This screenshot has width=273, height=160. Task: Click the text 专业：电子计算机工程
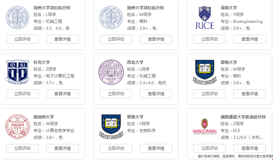[x=54, y=76]
